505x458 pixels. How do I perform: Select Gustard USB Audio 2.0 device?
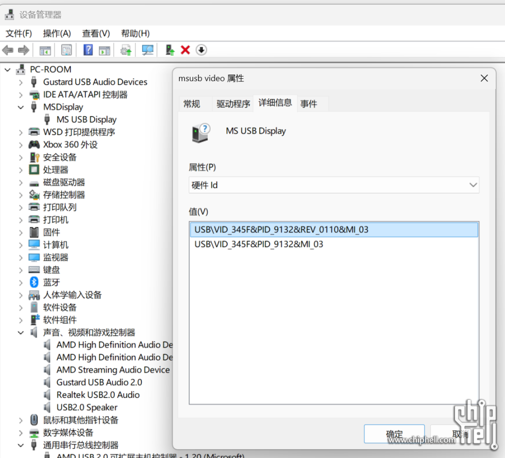tap(99, 382)
